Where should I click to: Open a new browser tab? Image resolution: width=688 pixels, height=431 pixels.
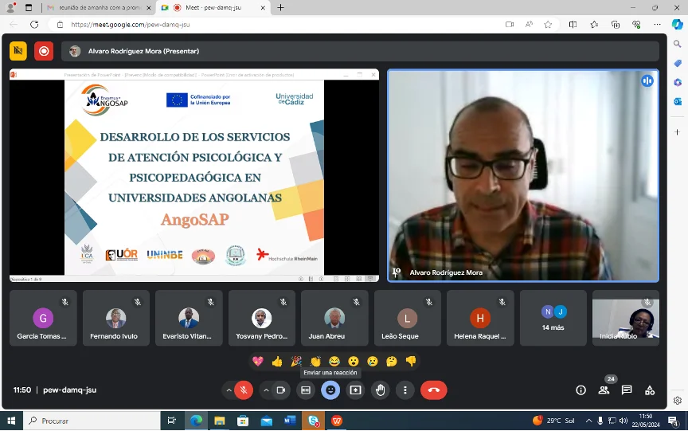pyautogui.click(x=280, y=7)
